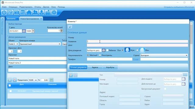
Task: Select the Иностранец radio option
Action: [100, 55]
